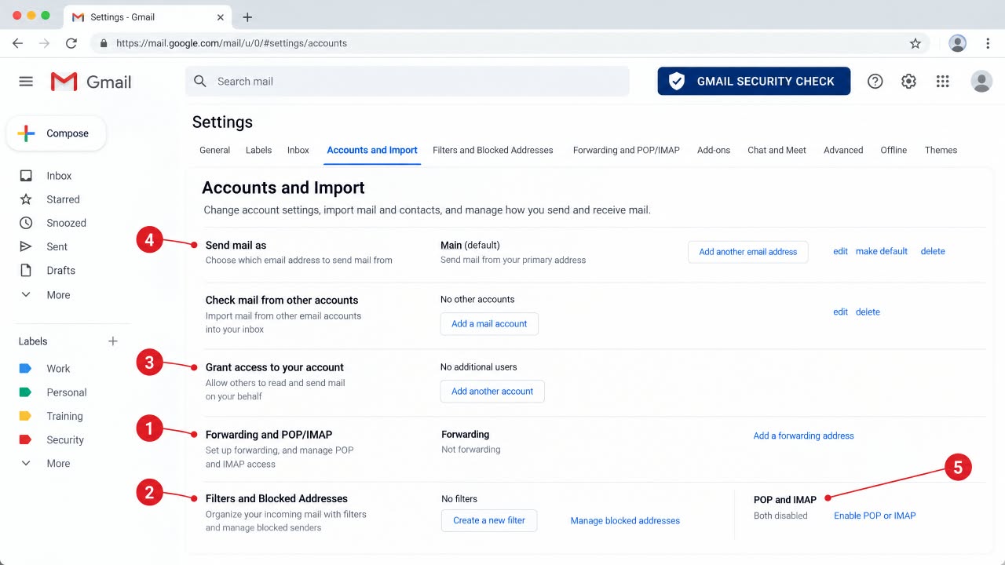Open Snoozed messages
The image size is (1005, 565).
pyautogui.click(x=66, y=223)
